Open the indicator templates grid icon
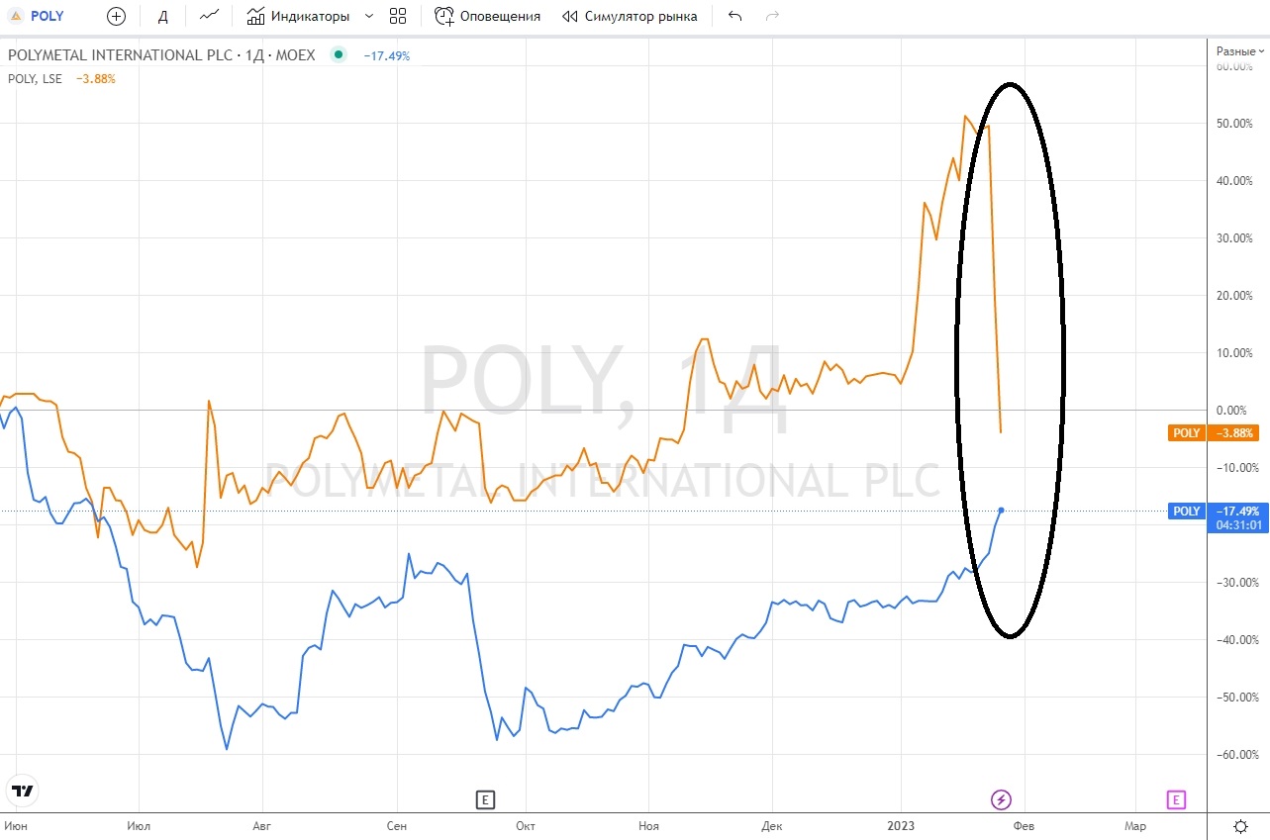This screenshot has width=1270, height=840. (398, 16)
